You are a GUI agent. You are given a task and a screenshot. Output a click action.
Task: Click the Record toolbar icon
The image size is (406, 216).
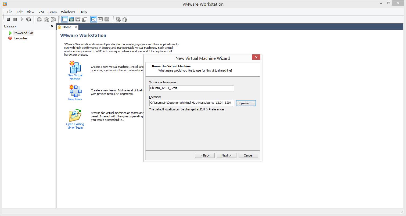118,19
